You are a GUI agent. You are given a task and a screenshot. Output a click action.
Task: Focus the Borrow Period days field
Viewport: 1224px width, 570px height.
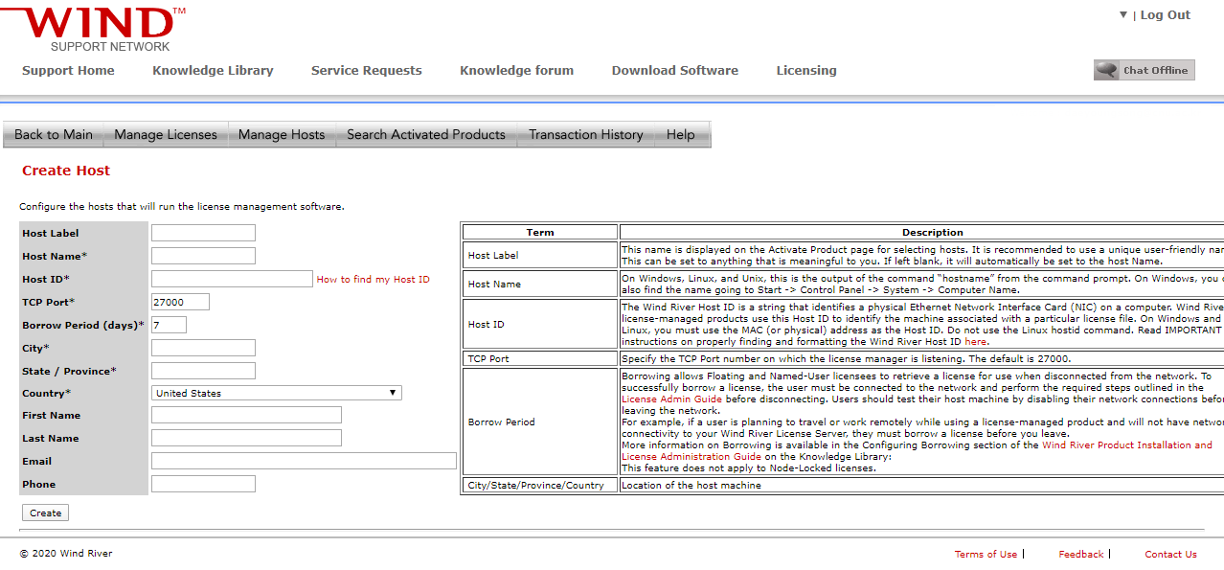pyautogui.click(x=169, y=325)
